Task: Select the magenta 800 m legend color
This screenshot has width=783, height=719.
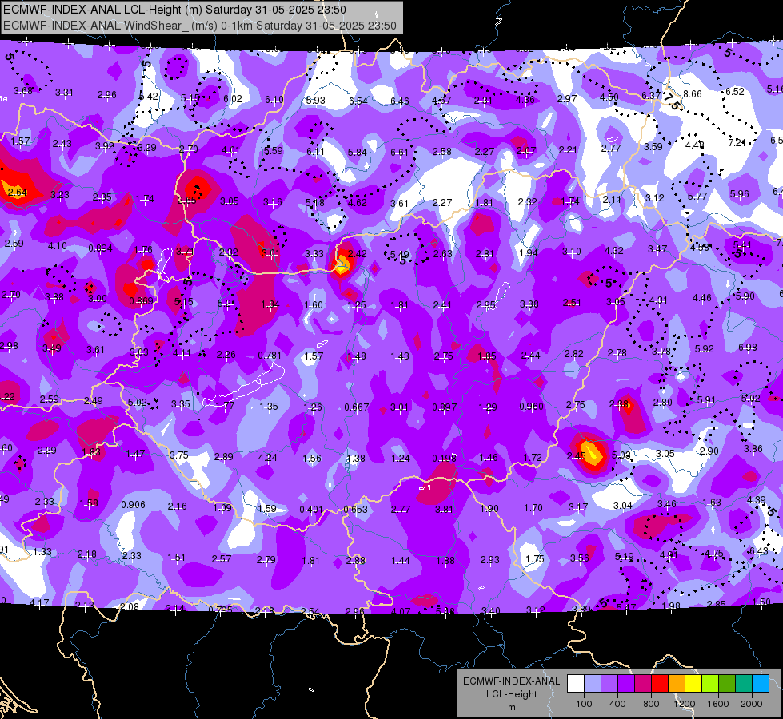Action: (643, 684)
